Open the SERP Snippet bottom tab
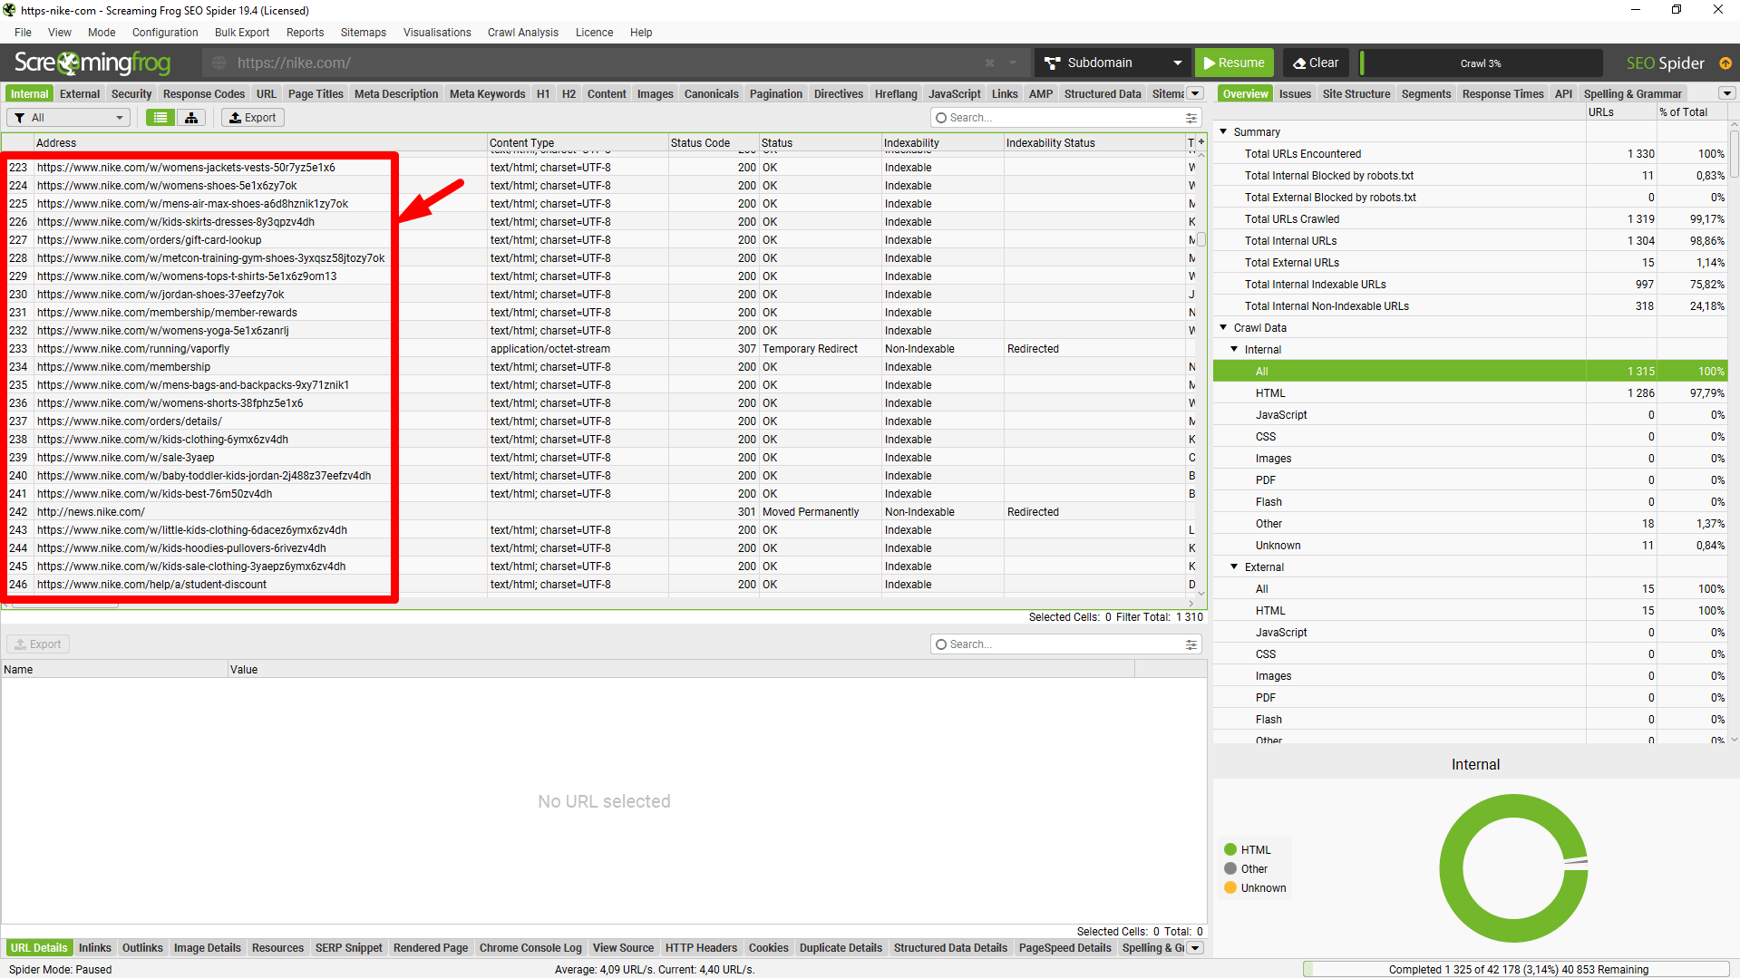1740x978 pixels. point(349,948)
